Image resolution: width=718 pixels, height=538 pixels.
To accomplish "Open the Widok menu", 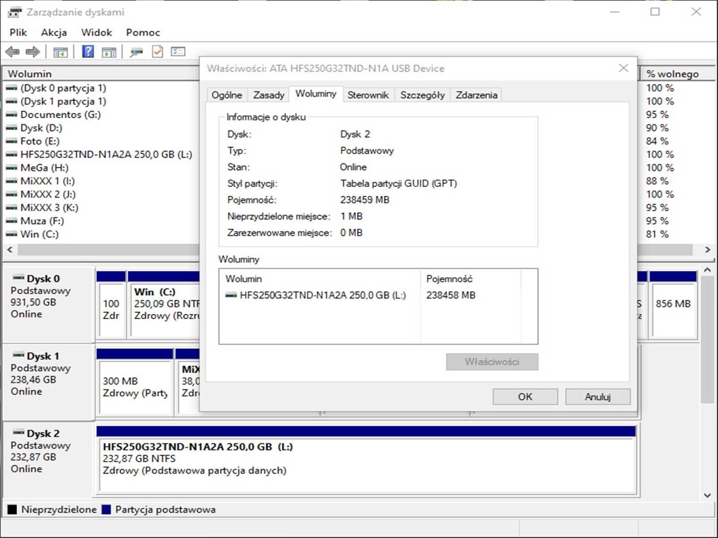I will coord(96,32).
